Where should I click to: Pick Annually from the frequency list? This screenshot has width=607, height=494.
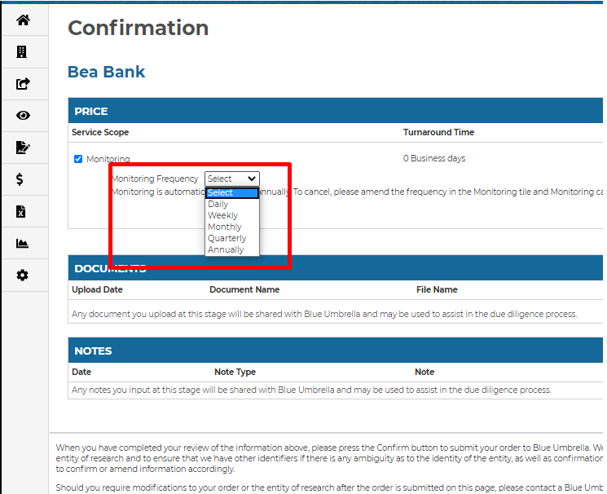(226, 250)
